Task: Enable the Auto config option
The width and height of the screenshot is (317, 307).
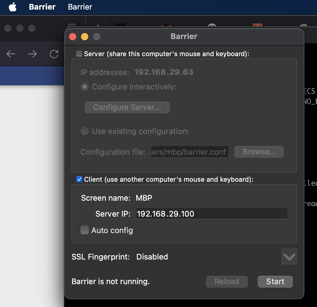Action: point(84,230)
